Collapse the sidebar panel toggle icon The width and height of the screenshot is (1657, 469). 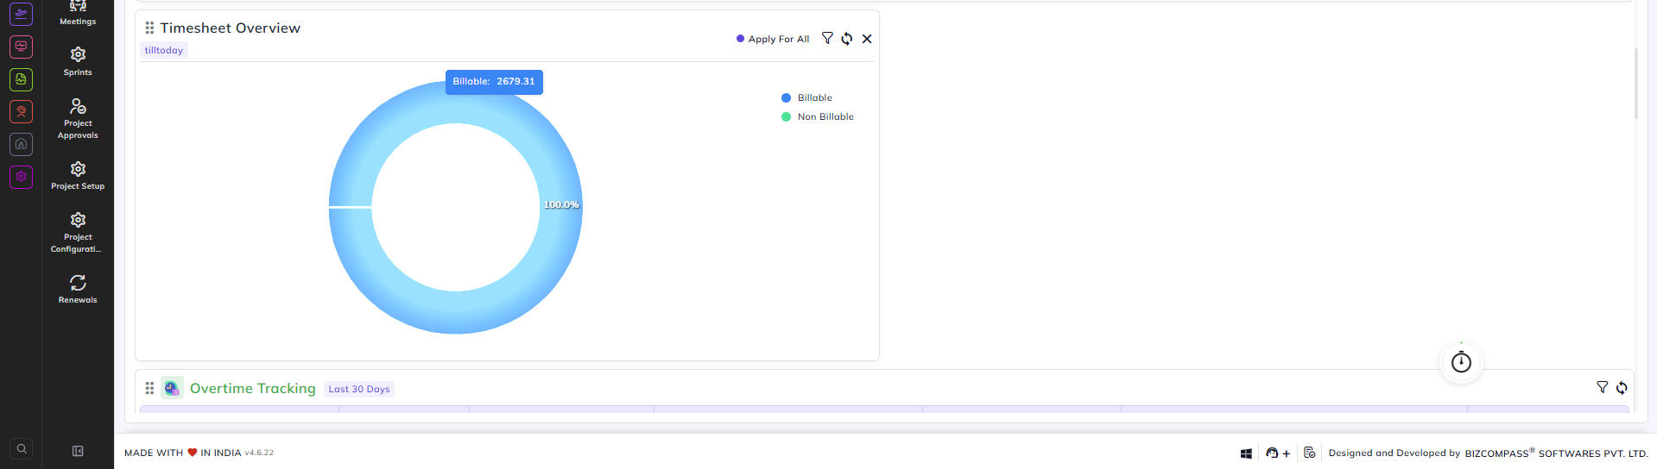(x=78, y=451)
